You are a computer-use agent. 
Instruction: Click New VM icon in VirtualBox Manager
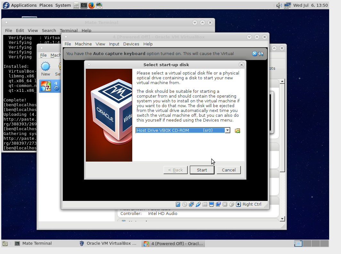[45, 69]
